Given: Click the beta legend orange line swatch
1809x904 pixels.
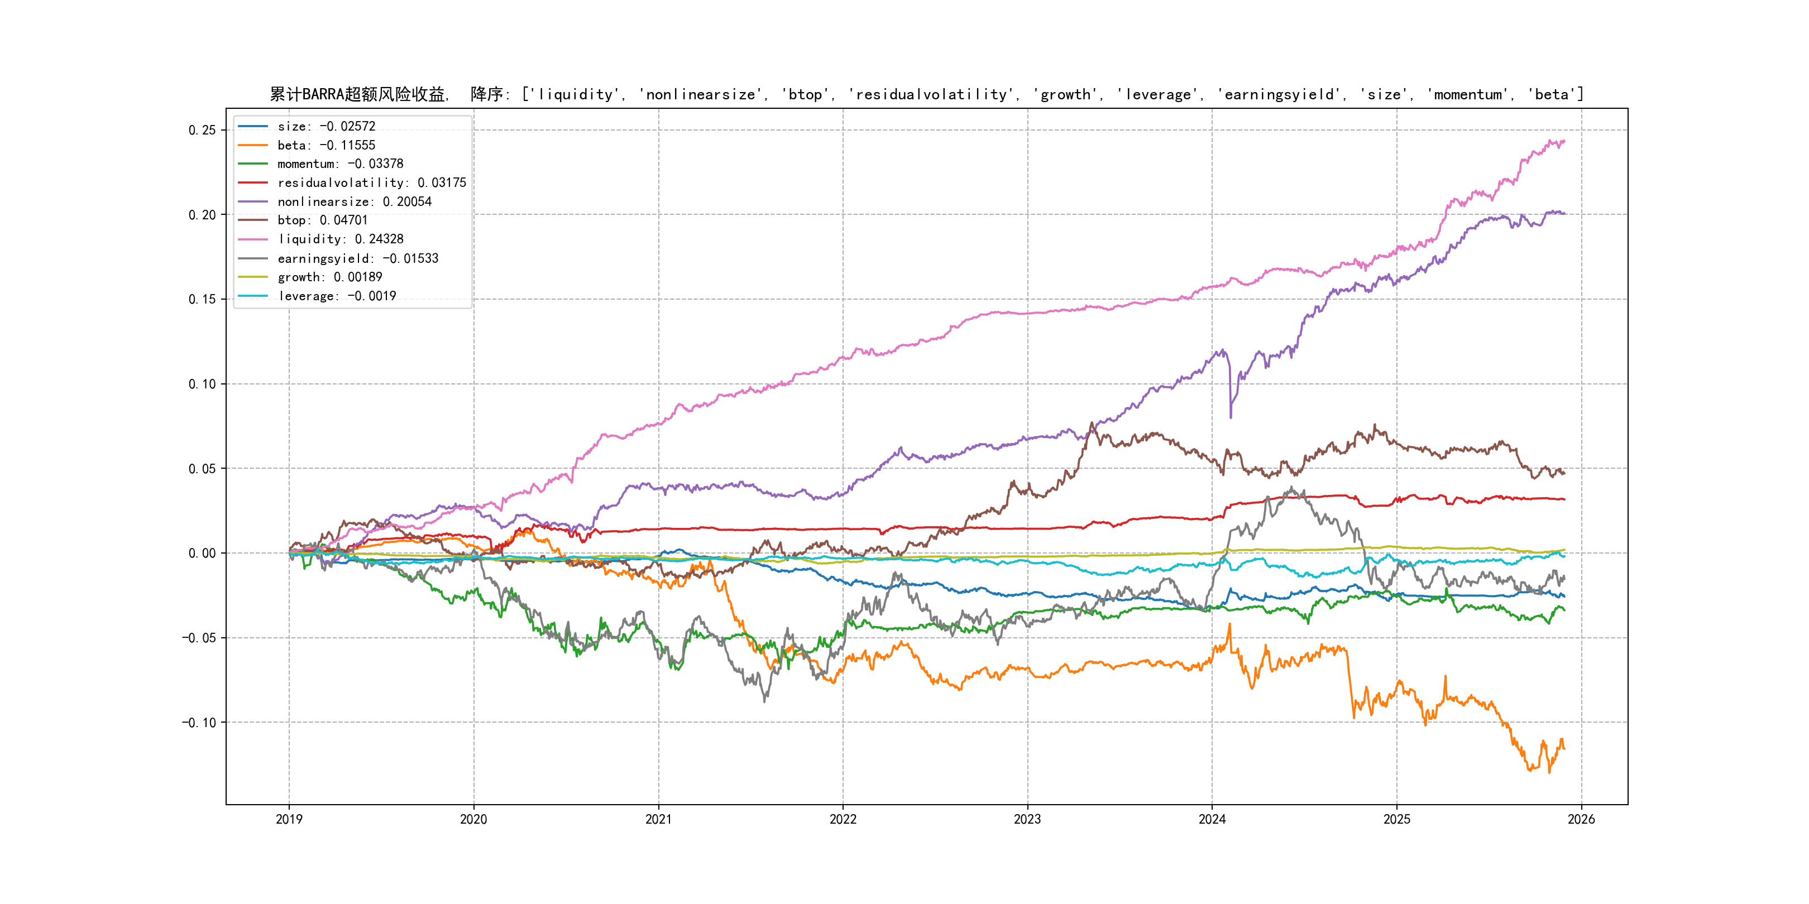Looking at the screenshot, I should pyautogui.click(x=253, y=145).
